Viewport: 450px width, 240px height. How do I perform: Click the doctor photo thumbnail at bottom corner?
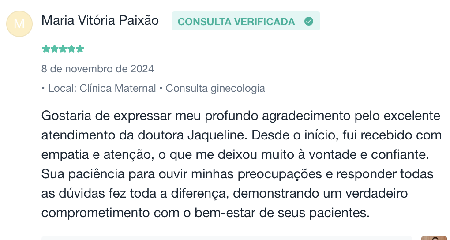434,238
